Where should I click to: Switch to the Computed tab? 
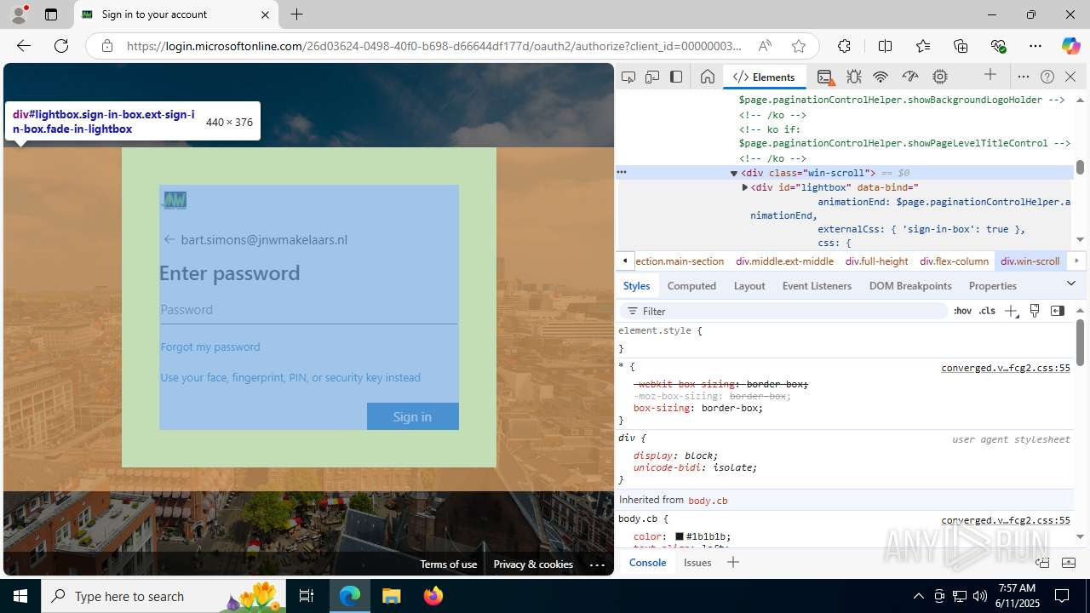[691, 286]
